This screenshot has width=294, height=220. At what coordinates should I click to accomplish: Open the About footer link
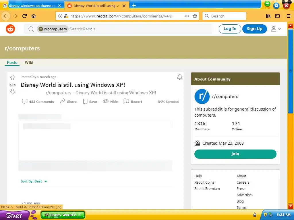[x=241, y=176]
